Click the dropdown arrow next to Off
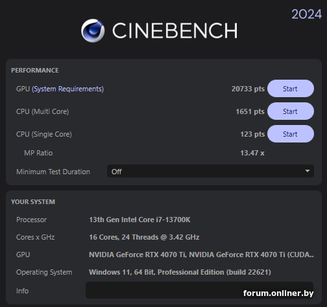 click(308, 171)
